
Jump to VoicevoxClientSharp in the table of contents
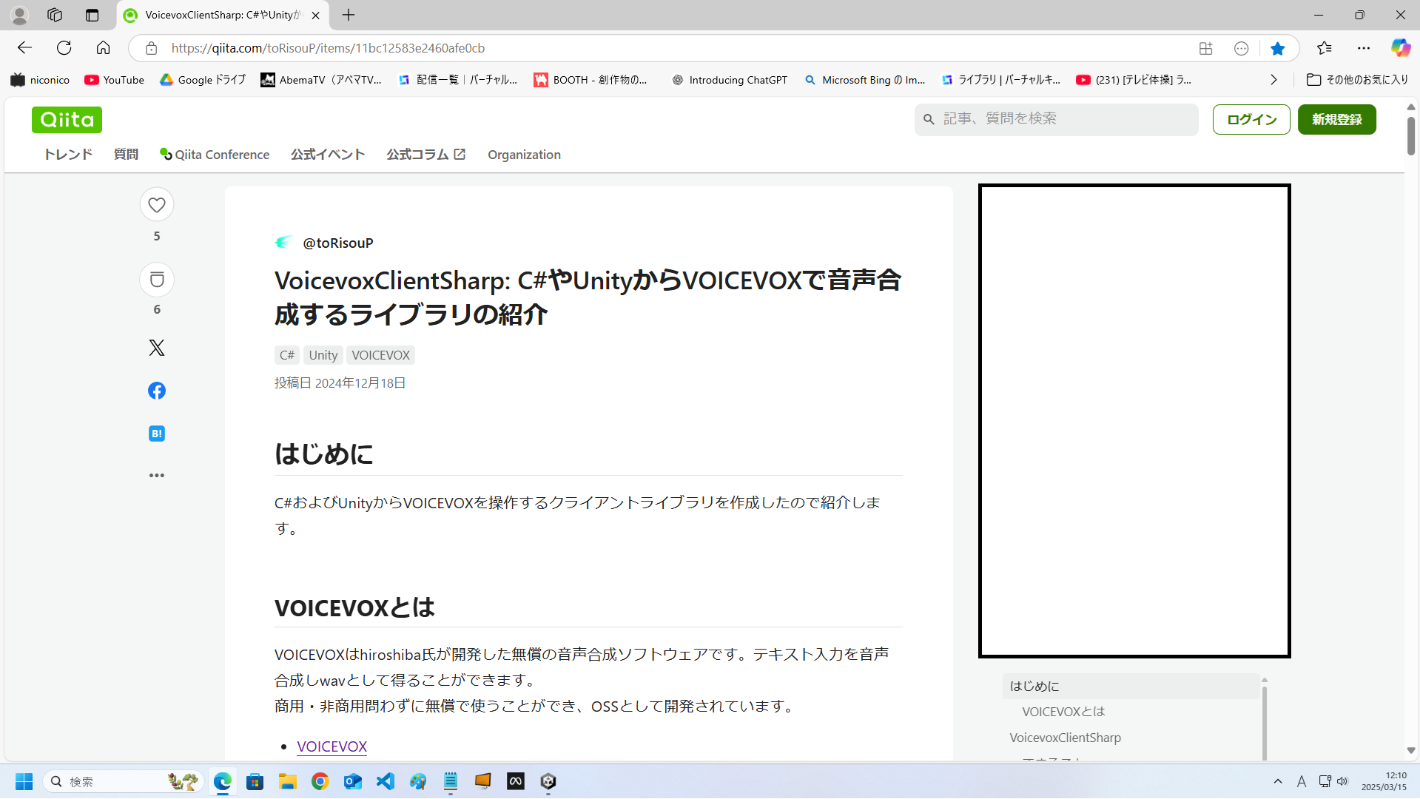tap(1065, 738)
